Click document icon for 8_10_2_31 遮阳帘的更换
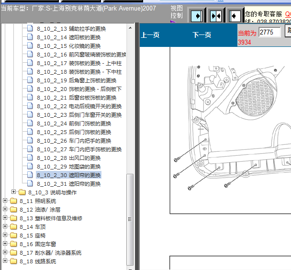 30,184
